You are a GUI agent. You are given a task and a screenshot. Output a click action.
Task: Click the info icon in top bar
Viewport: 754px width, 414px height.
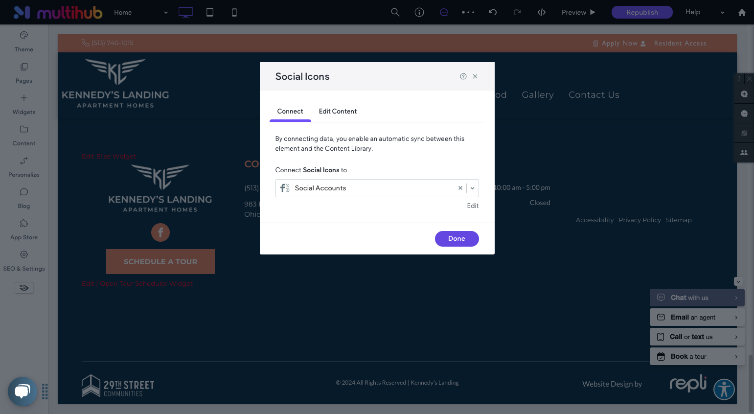pos(419,12)
